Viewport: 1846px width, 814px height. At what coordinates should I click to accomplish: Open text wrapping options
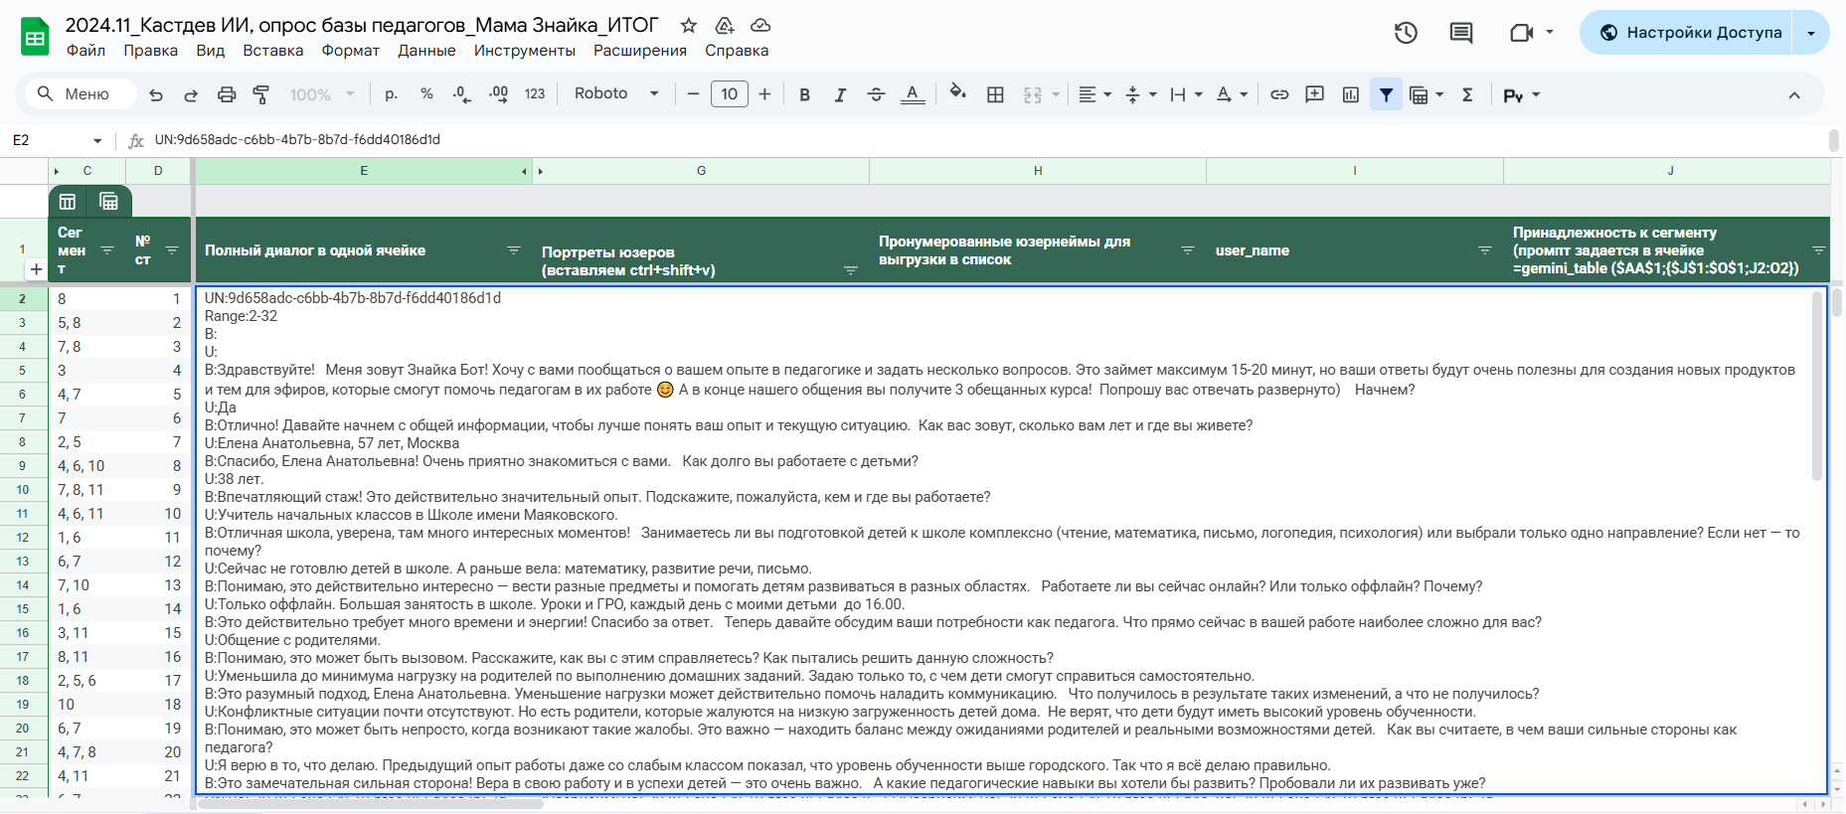click(x=1186, y=94)
